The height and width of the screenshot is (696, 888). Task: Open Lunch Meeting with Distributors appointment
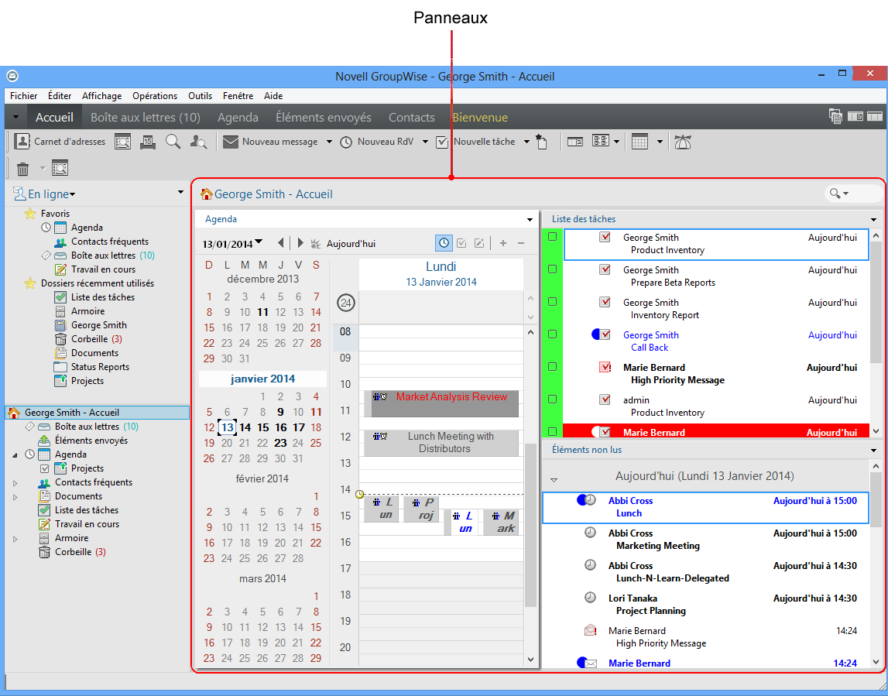[x=441, y=443]
